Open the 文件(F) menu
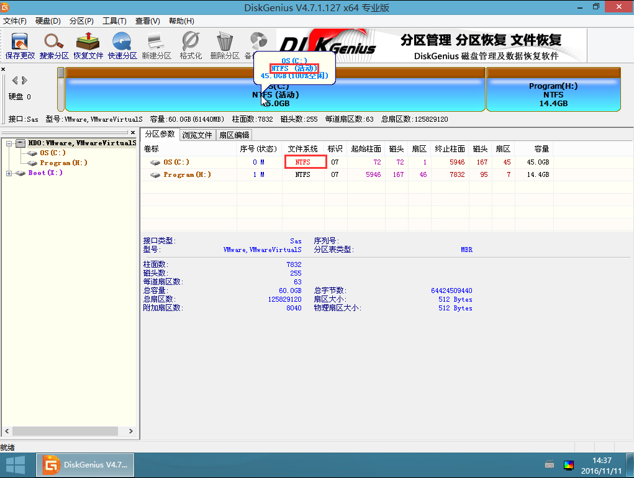 pyautogui.click(x=14, y=21)
